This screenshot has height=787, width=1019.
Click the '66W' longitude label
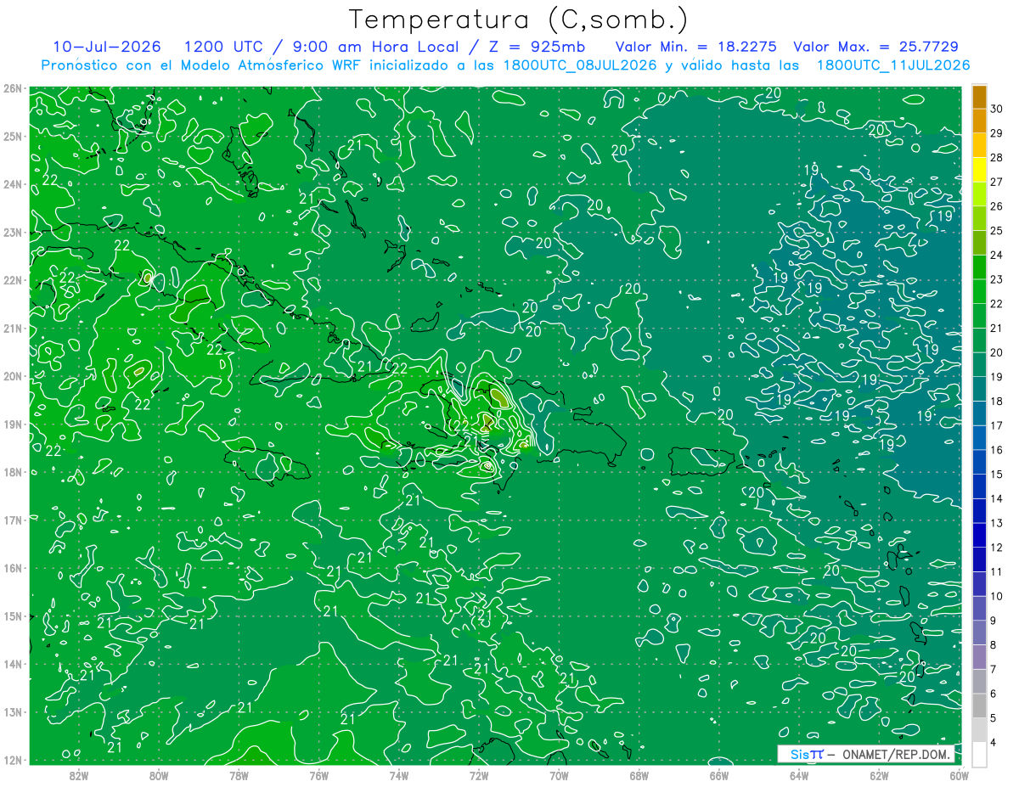[718, 775]
